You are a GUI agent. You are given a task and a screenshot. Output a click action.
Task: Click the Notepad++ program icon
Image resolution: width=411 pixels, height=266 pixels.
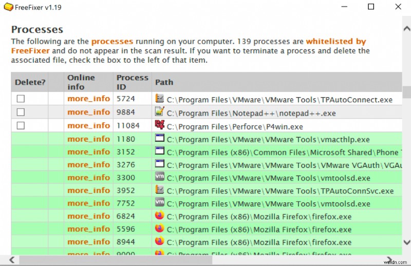click(160, 111)
